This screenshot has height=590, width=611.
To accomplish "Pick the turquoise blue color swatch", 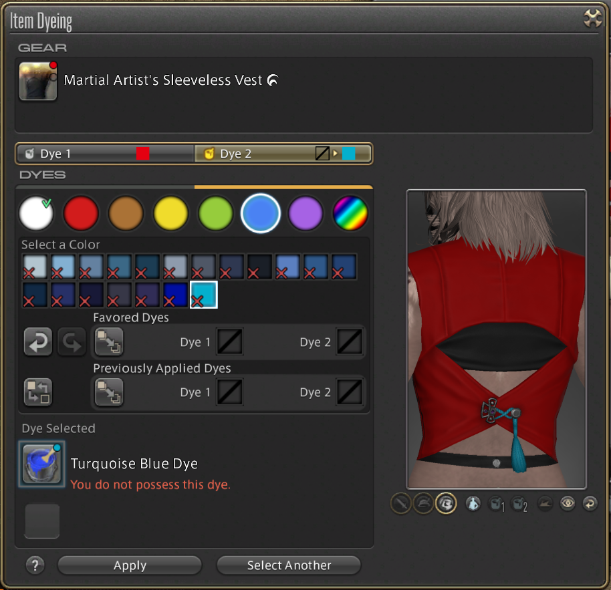I will pos(203,295).
